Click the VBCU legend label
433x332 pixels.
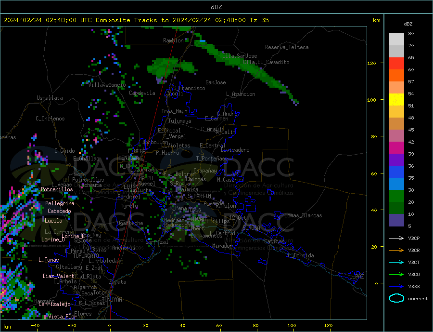pyautogui.click(x=414, y=275)
